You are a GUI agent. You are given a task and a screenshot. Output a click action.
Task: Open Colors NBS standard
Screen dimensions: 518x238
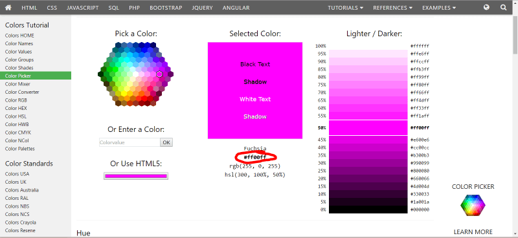(x=17, y=206)
